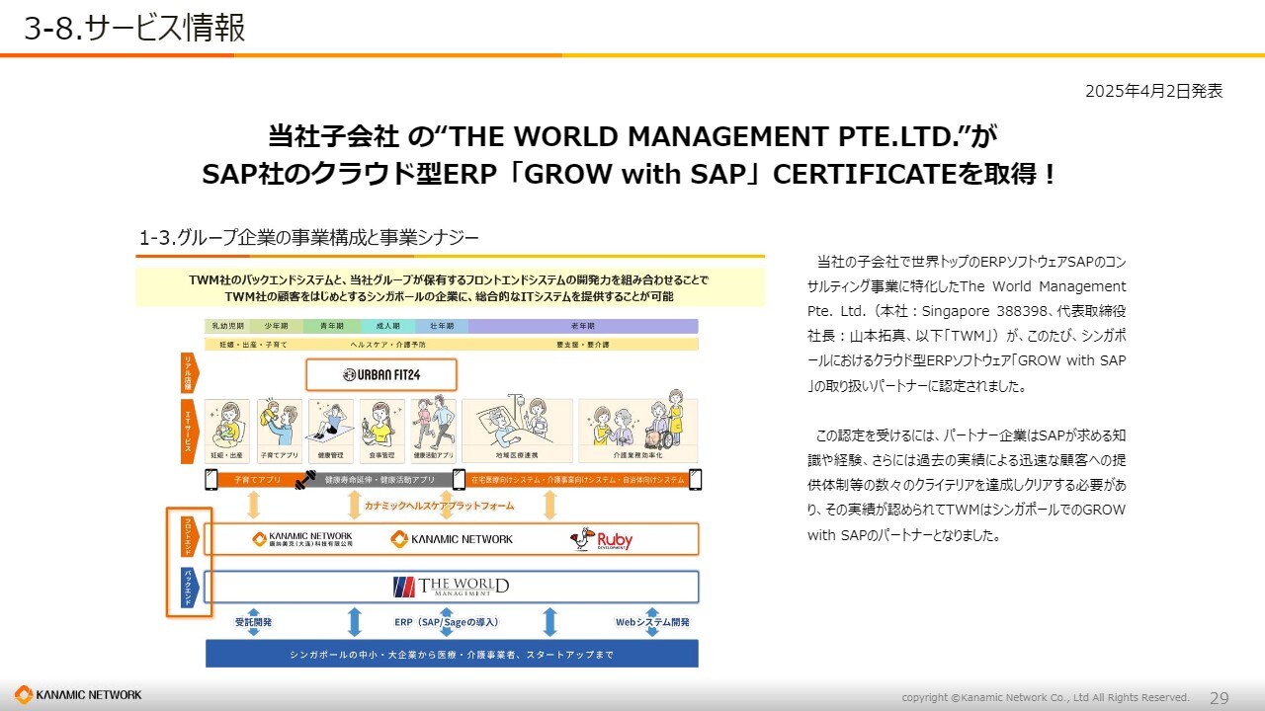The image size is (1265, 711).
Task: Select the 妊娠・出産 illustration
Action: [x=228, y=430]
